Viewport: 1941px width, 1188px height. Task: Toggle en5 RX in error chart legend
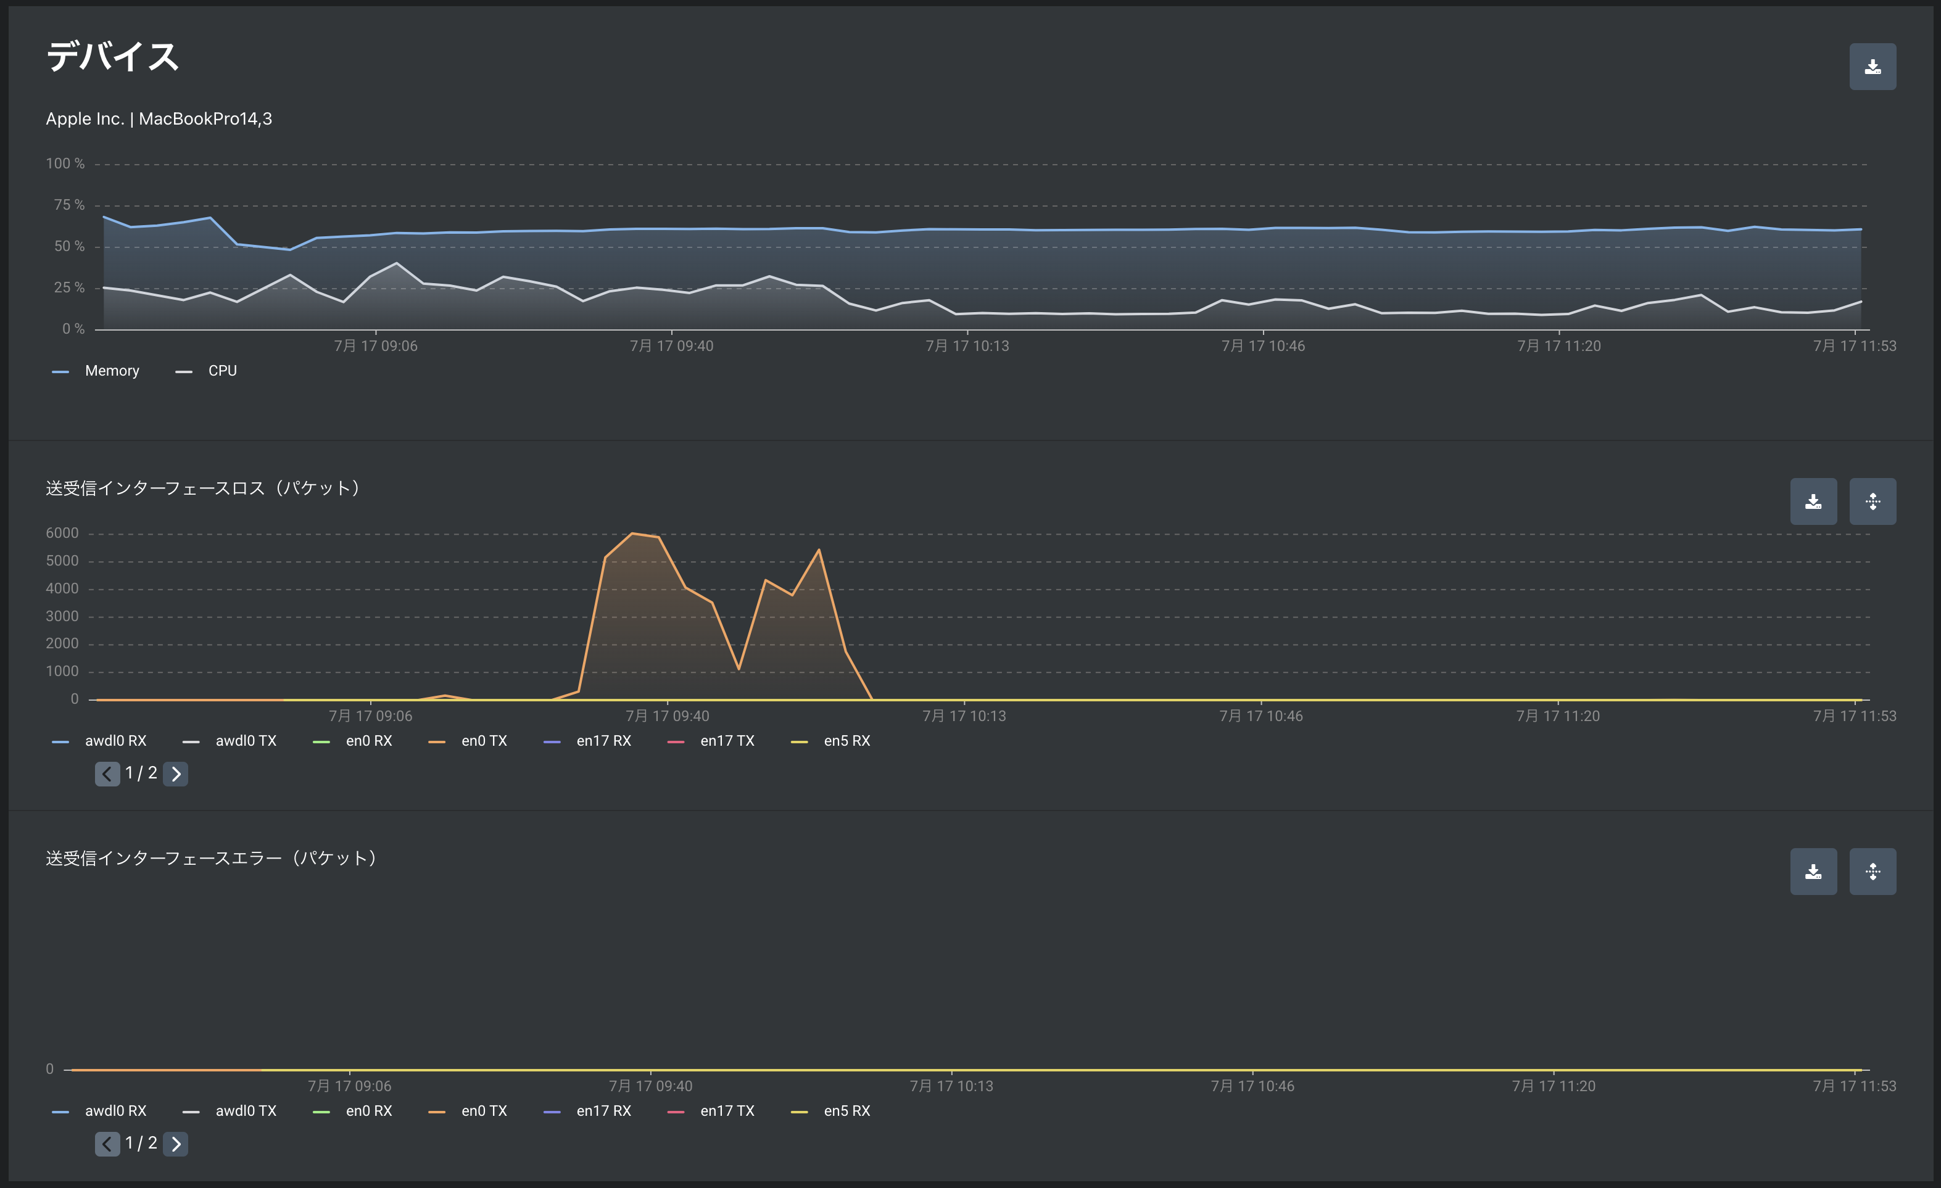coord(830,1112)
